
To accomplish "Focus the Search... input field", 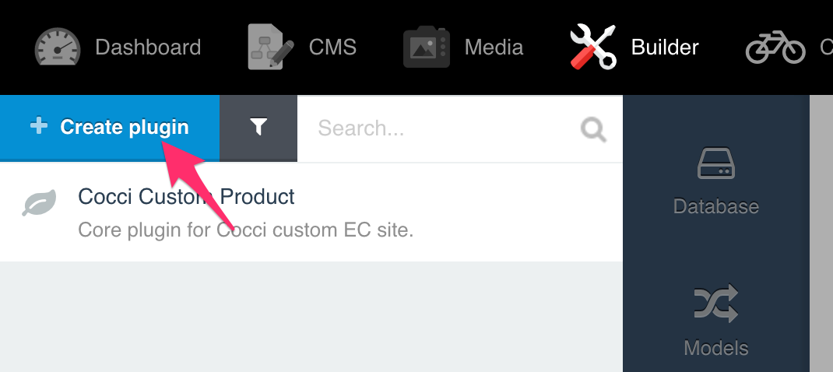I will (460, 128).
